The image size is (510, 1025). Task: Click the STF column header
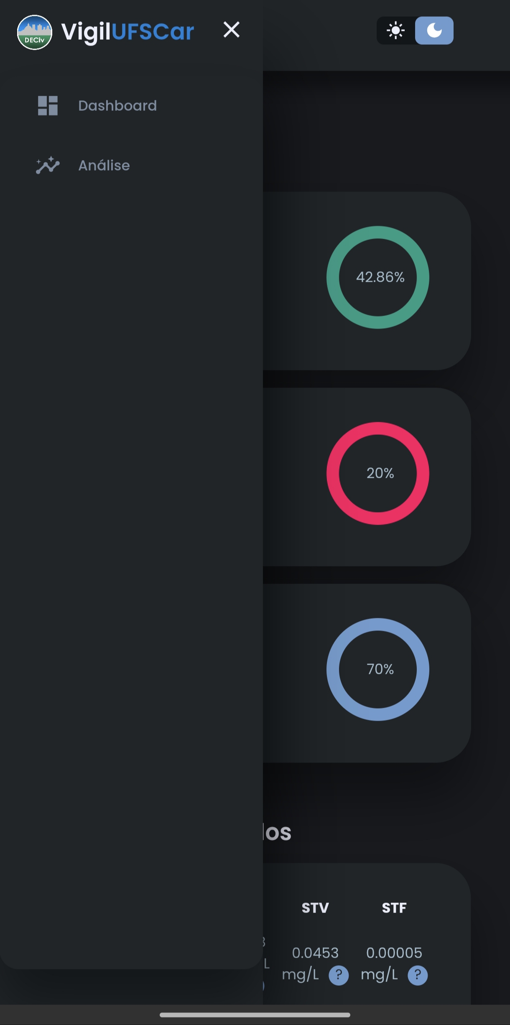[394, 908]
